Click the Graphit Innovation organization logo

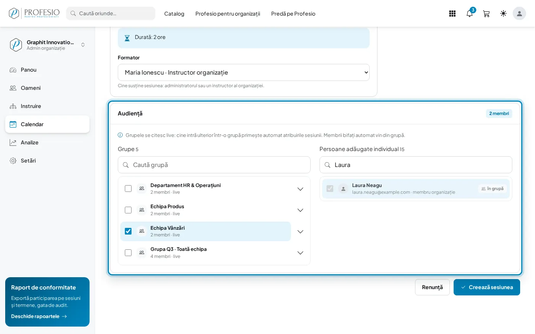(x=16, y=45)
